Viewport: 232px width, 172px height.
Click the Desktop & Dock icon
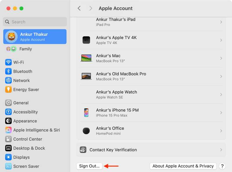[x=8, y=148]
